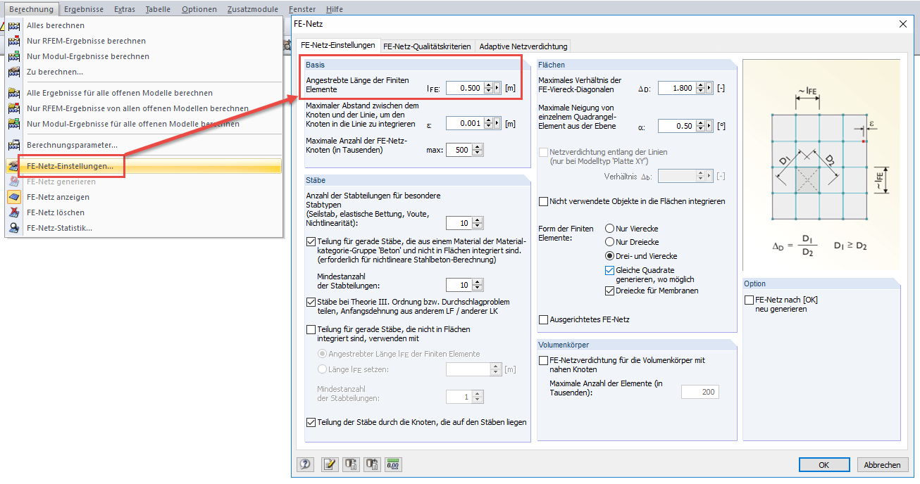Image resolution: width=920 pixels, height=484 pixels.
Task: Increase maximale Anzahl der FE-Knoten stepper
Action: pos(477,146)
